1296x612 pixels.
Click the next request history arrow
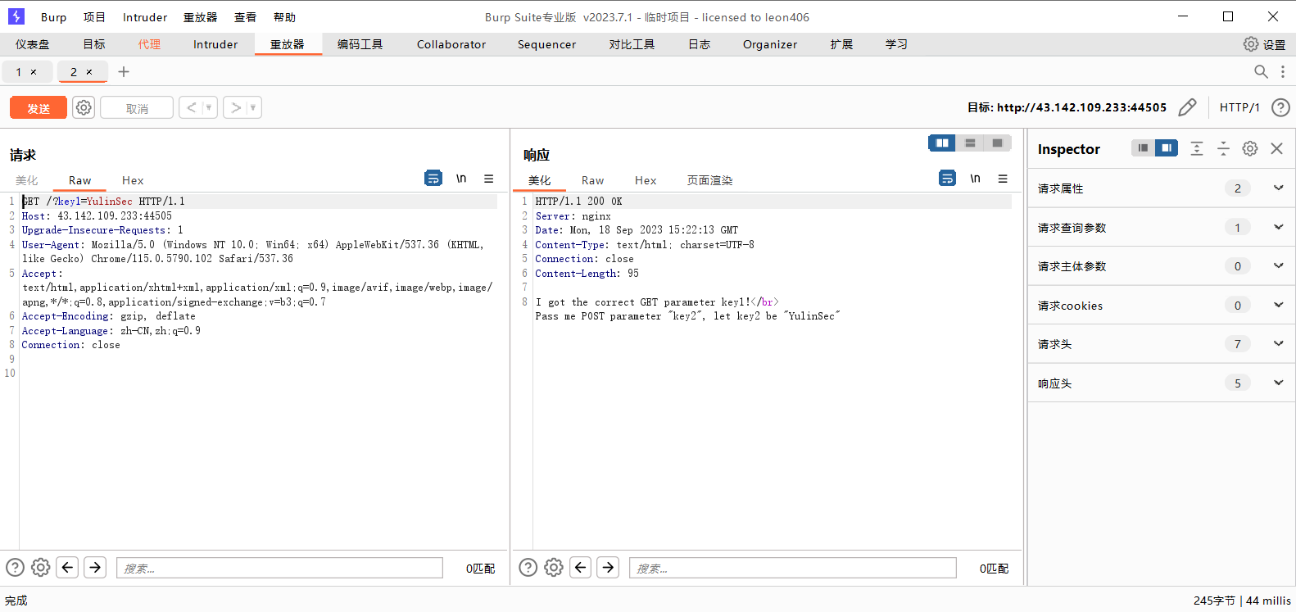pyautogui.click(x=236, y=107)
